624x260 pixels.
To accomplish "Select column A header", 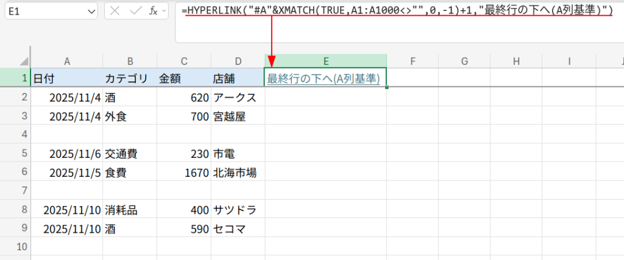I will tap(67, 61).
